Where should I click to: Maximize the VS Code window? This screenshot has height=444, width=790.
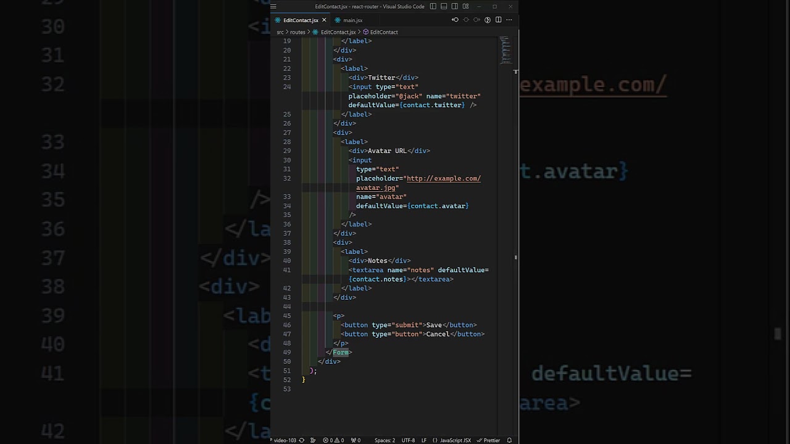[494, 7]
